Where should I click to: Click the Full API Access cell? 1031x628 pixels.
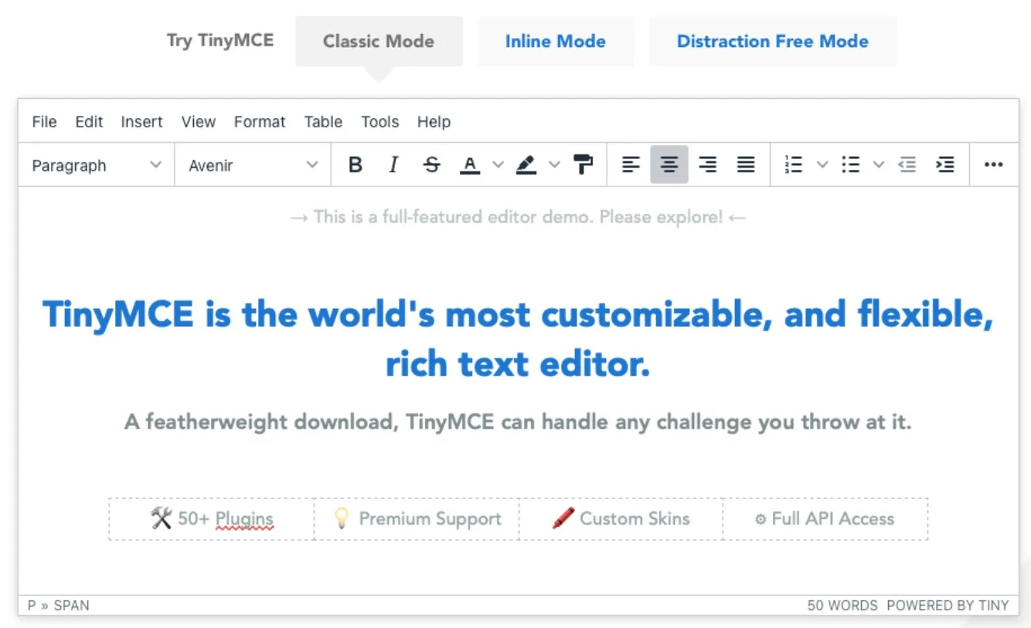pyautogui.click(x=825, y=518)
